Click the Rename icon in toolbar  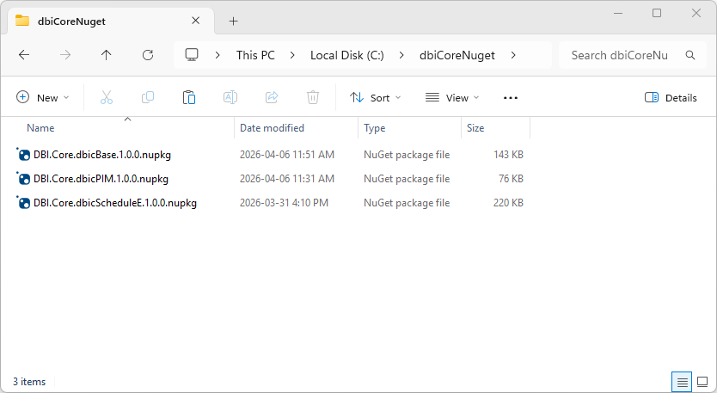coord(230,97)
